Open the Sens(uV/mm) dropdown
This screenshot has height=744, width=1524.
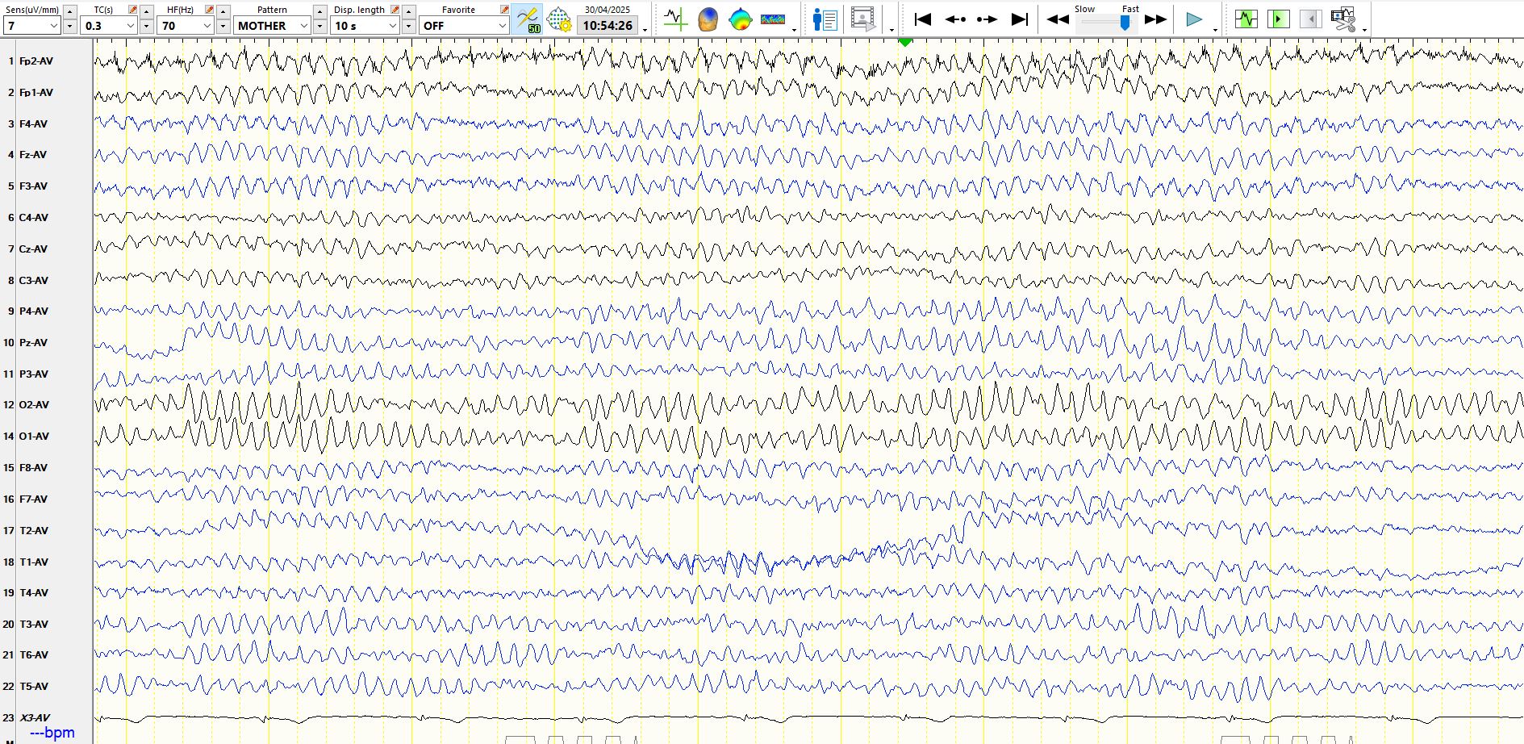54,26
